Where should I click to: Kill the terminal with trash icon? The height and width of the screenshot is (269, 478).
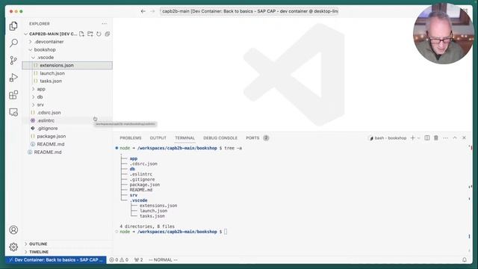[x=436, y=137]
